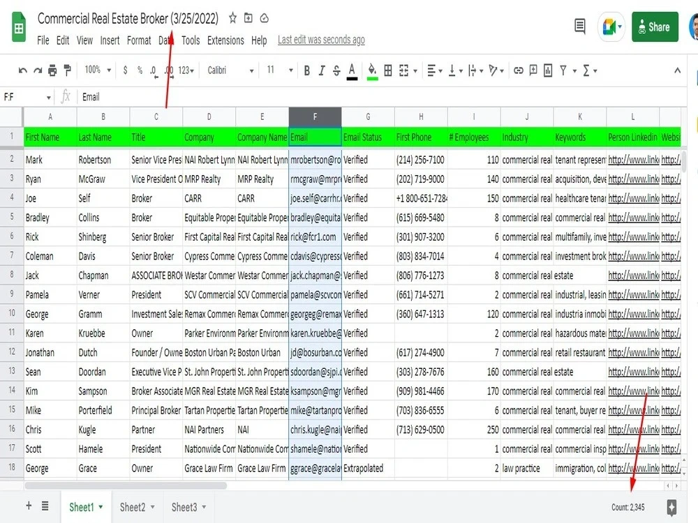Open the Extensions menu
This screenshot has width=698, height=523.
pyautogui.click(x=225, y=40)
